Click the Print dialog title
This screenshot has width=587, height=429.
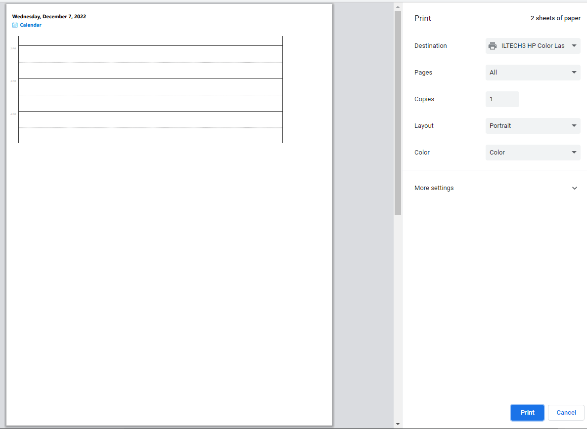pos(423,18)
